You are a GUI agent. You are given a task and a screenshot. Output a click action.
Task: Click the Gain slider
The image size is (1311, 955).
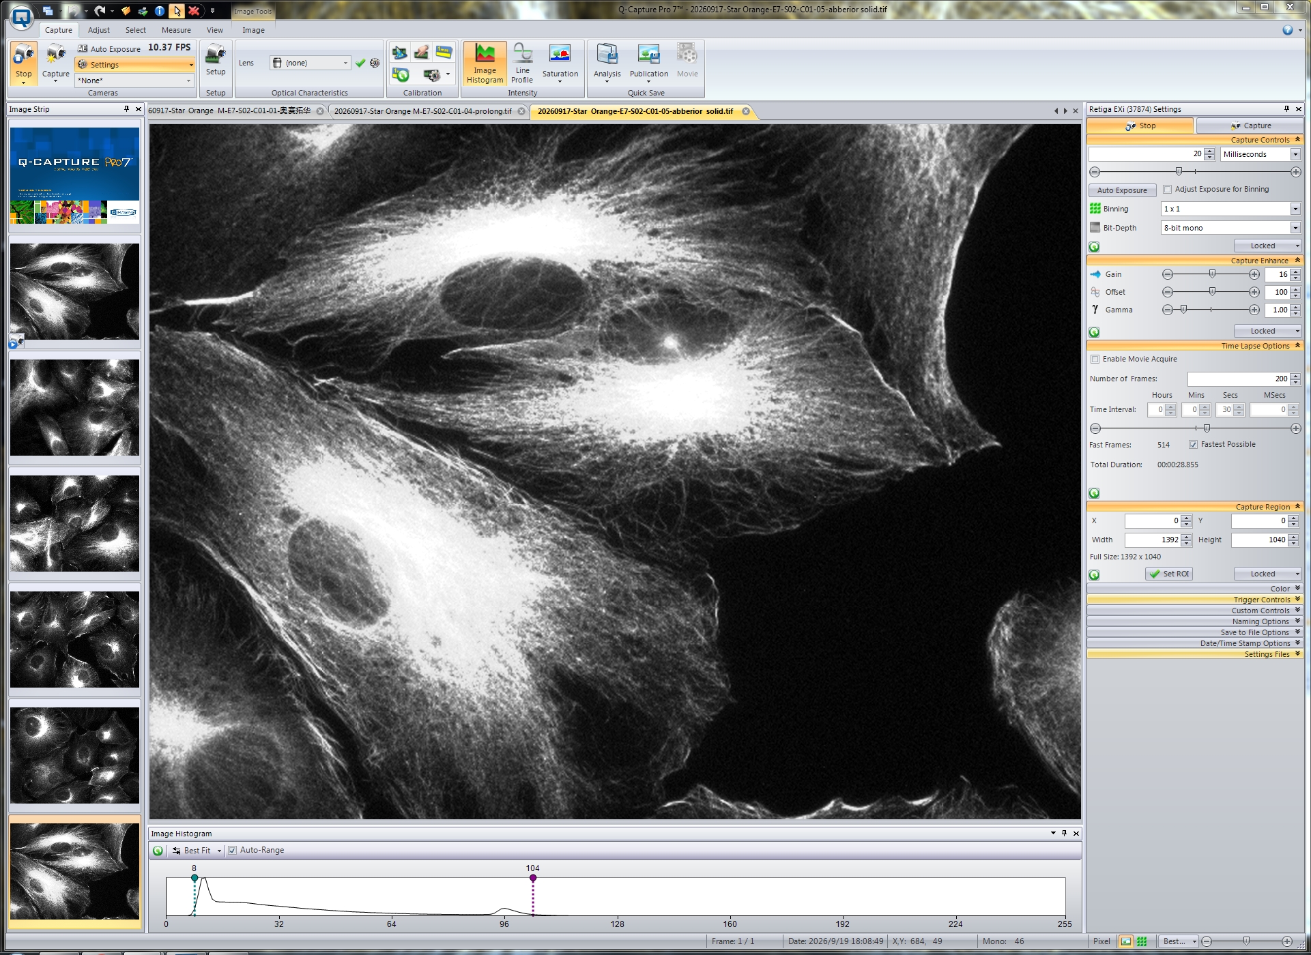[1211, 274]
